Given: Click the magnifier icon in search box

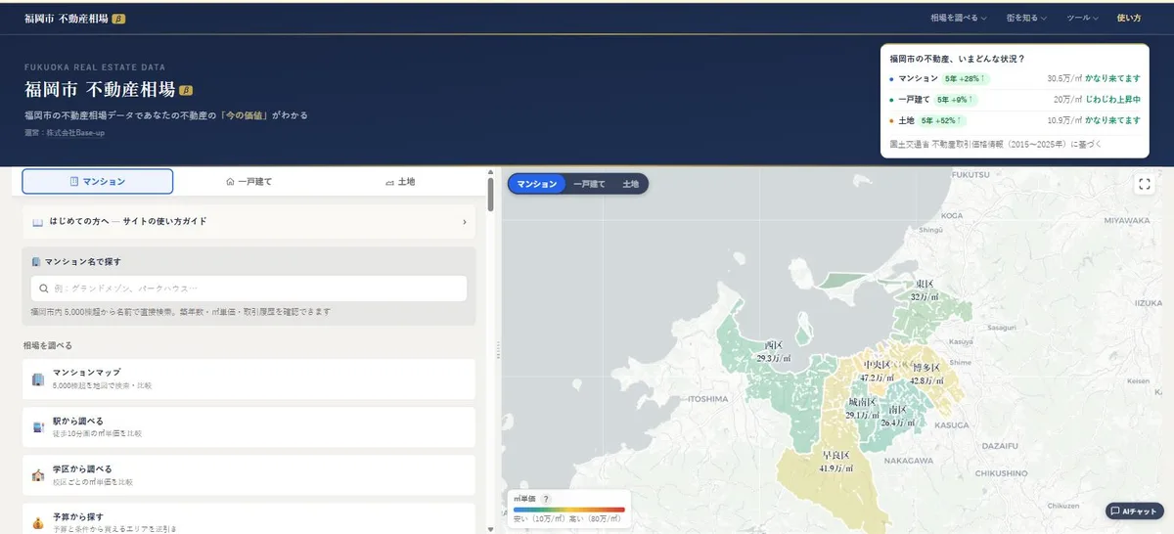Looking at the screenshot, I should 44,289.
